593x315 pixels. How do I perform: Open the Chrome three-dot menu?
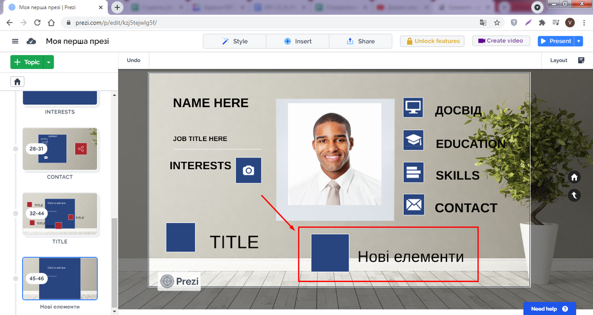tap(584, 23)
